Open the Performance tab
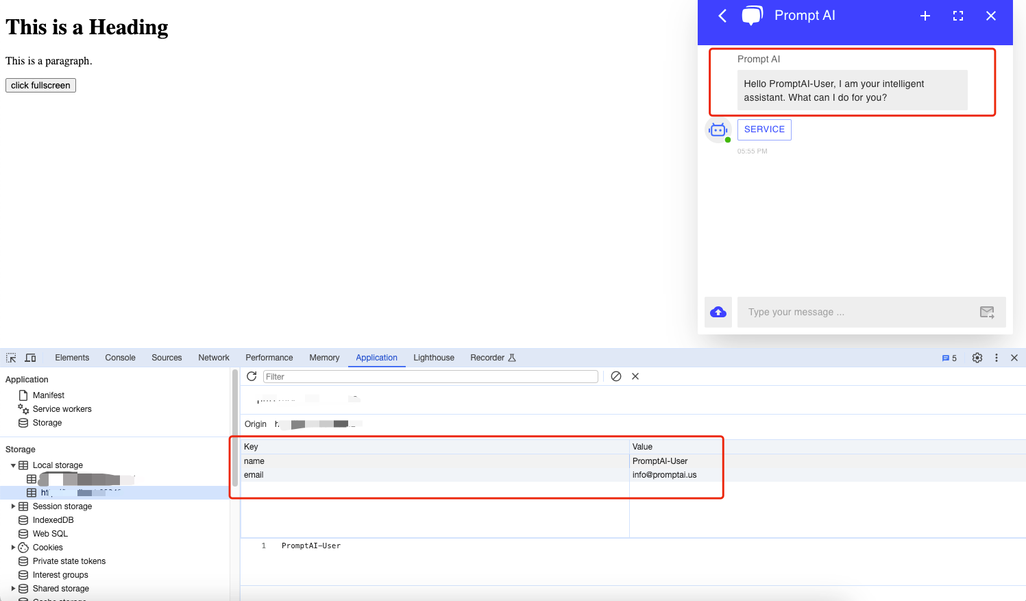This screenshot has height=601, width=1026. 269,358
